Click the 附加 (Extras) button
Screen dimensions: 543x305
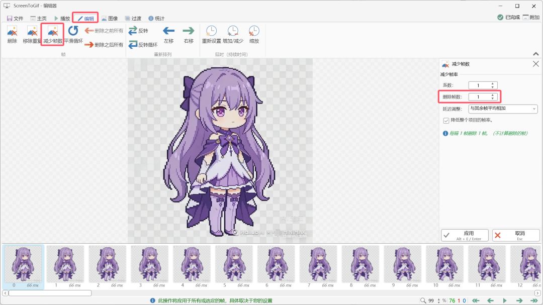coord(531,17)
